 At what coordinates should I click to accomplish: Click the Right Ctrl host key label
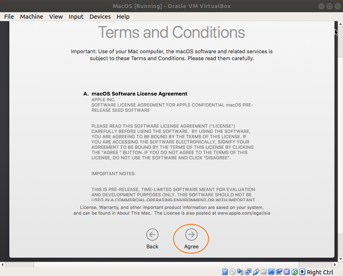[x=320, y=272]
